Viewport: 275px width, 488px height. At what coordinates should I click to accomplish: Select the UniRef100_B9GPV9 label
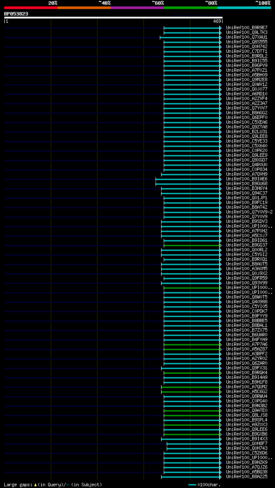pos(247,65)
